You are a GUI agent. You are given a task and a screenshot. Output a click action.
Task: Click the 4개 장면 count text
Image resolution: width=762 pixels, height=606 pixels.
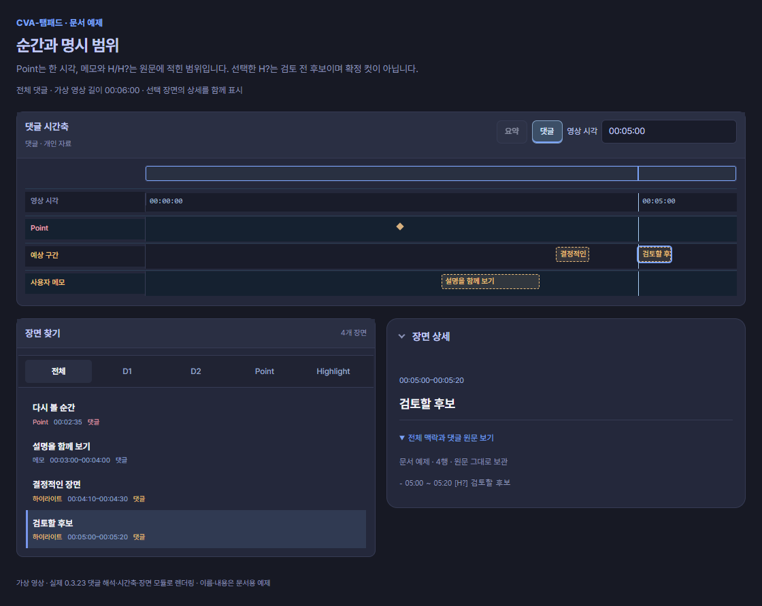coord(353,333)
